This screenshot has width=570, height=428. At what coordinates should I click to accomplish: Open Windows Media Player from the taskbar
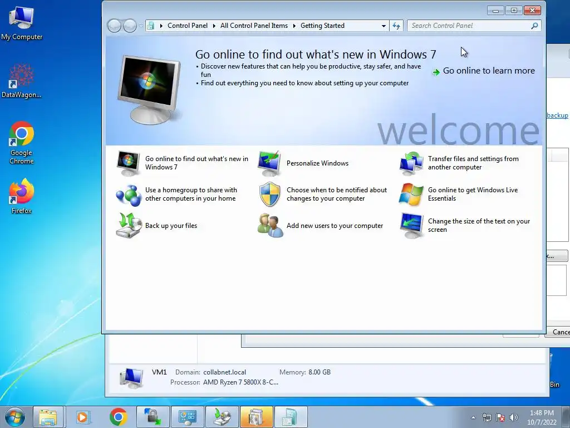pos(82,417)
